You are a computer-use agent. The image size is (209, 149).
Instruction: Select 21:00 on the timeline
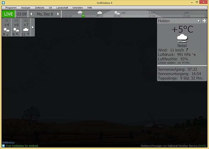pos(186,16)
